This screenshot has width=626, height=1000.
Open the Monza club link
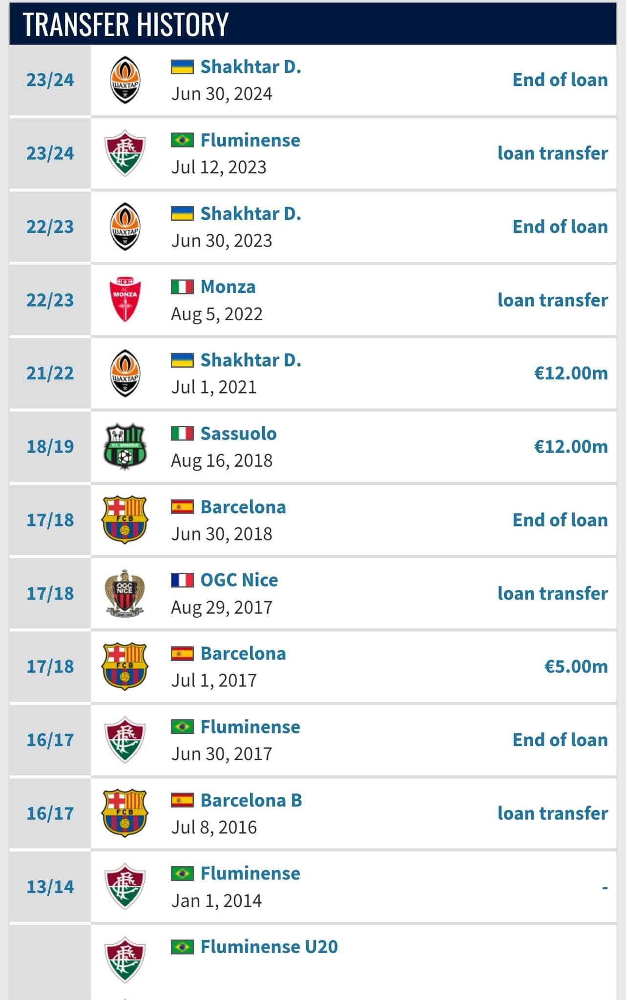pyautogui.click(x=228, y=287)
